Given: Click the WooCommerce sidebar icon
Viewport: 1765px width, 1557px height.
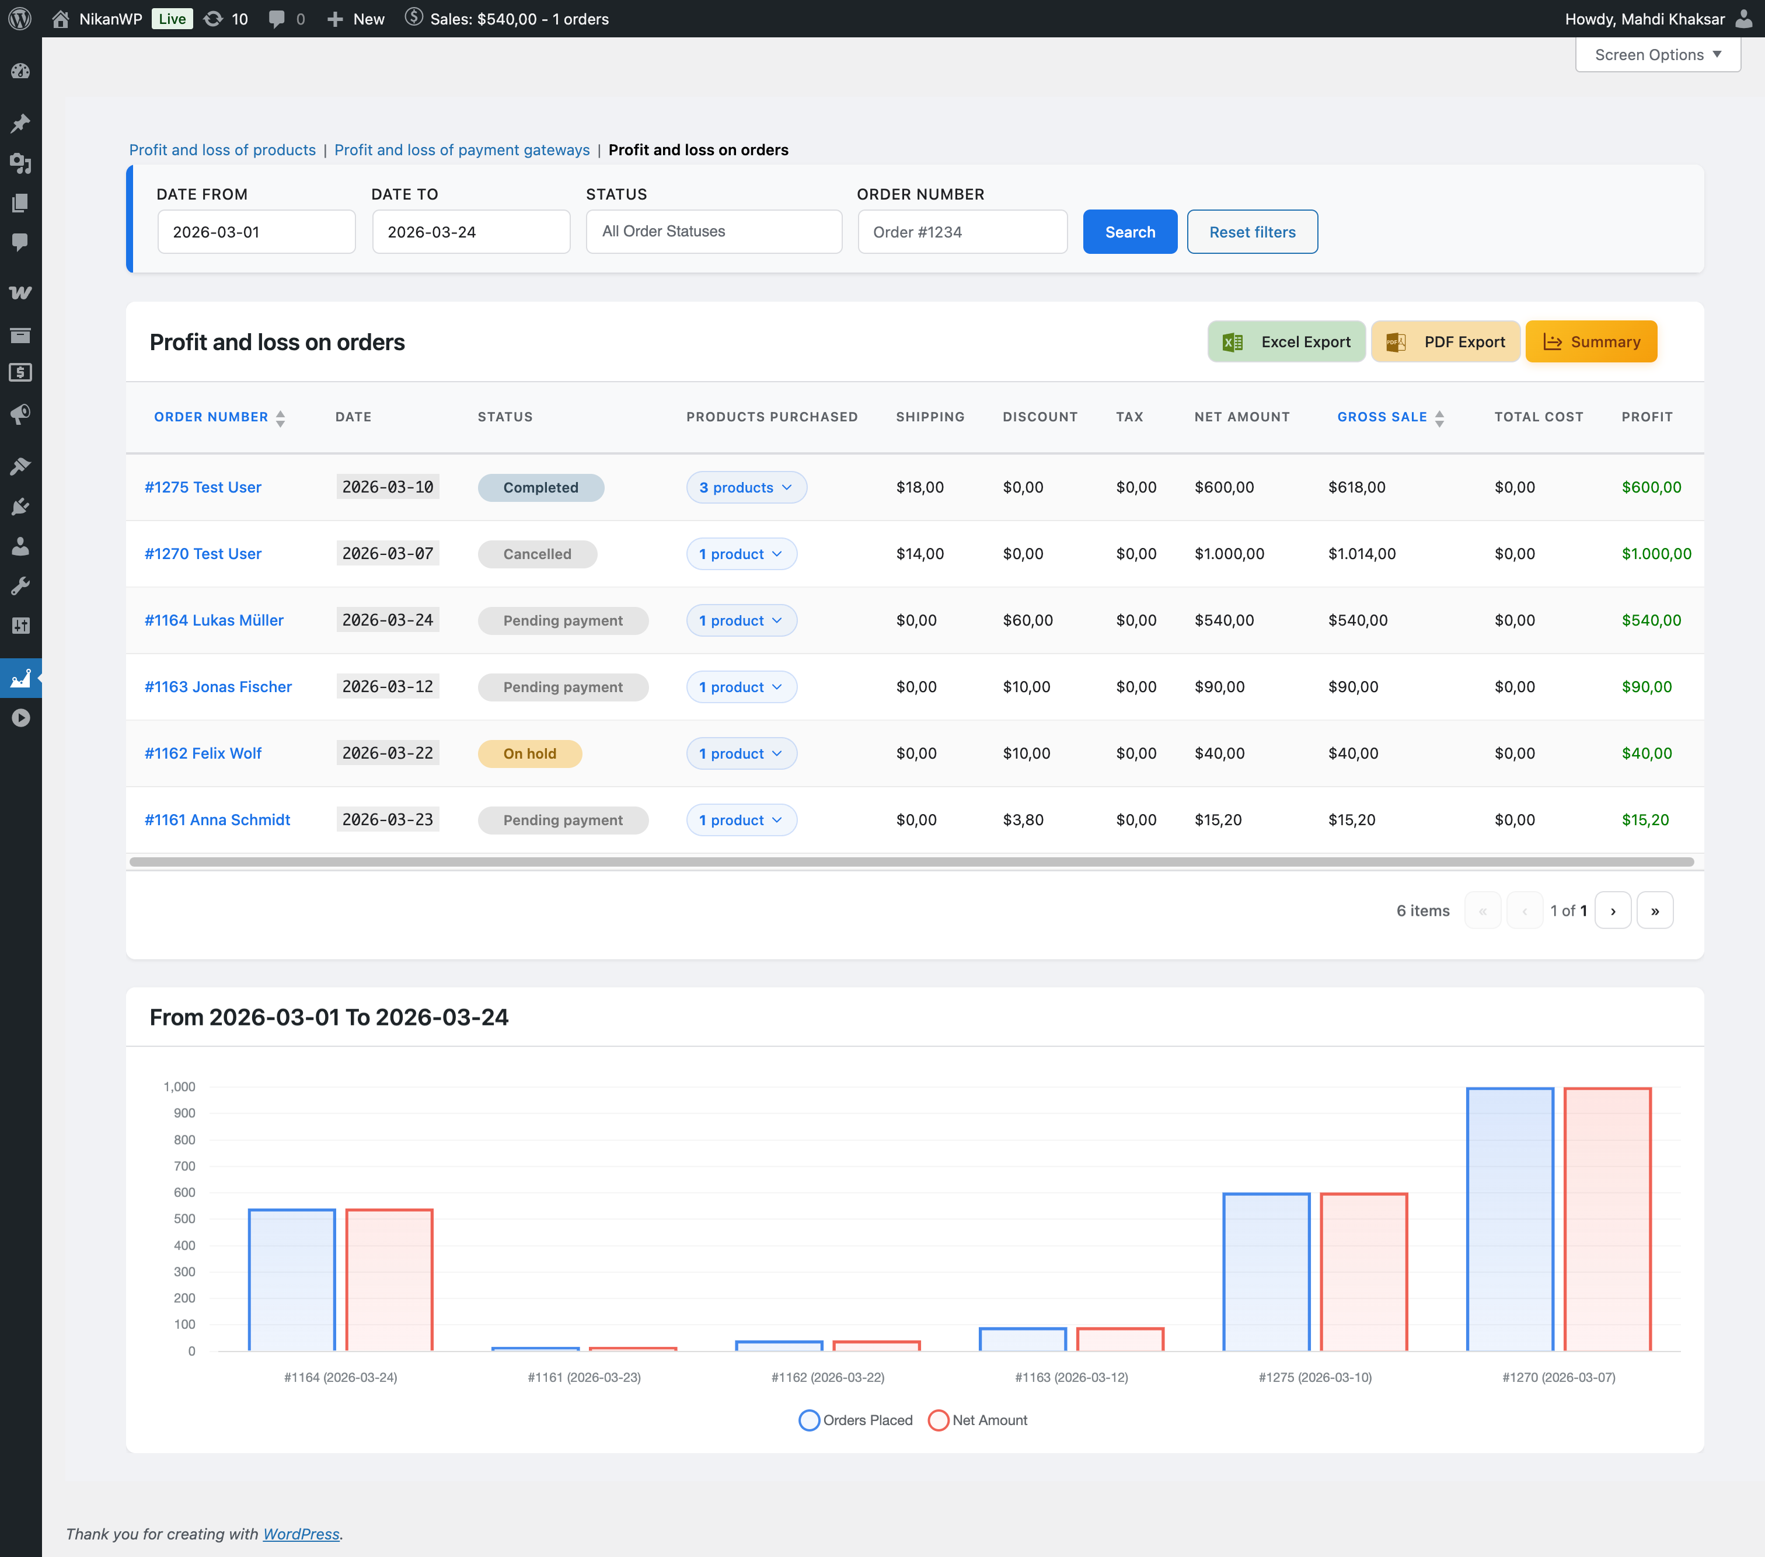Looking at the screenshot, I should point(21,293).
